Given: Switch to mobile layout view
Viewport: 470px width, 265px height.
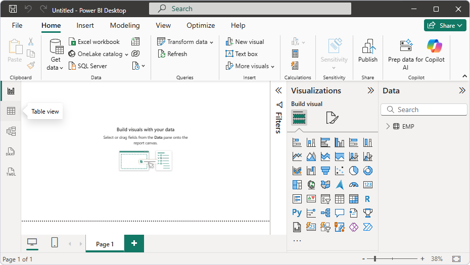Looking at the screenshot, I should [55, 243].
